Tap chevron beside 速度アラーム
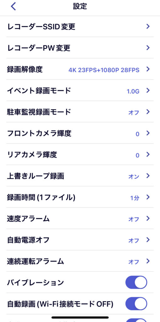This screenshot has width=160, height=322. (148, 218)
